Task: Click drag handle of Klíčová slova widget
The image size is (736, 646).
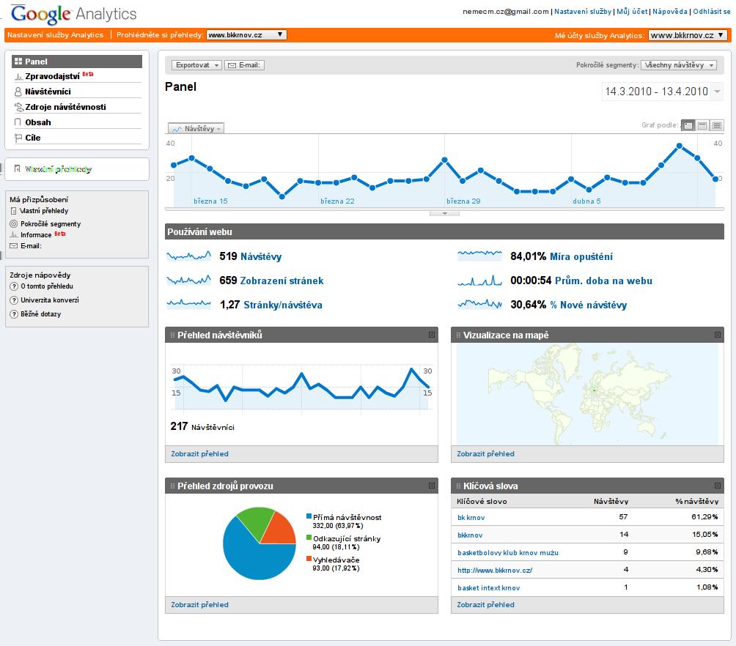Action: pyautogui.click(x=459, y=486)
